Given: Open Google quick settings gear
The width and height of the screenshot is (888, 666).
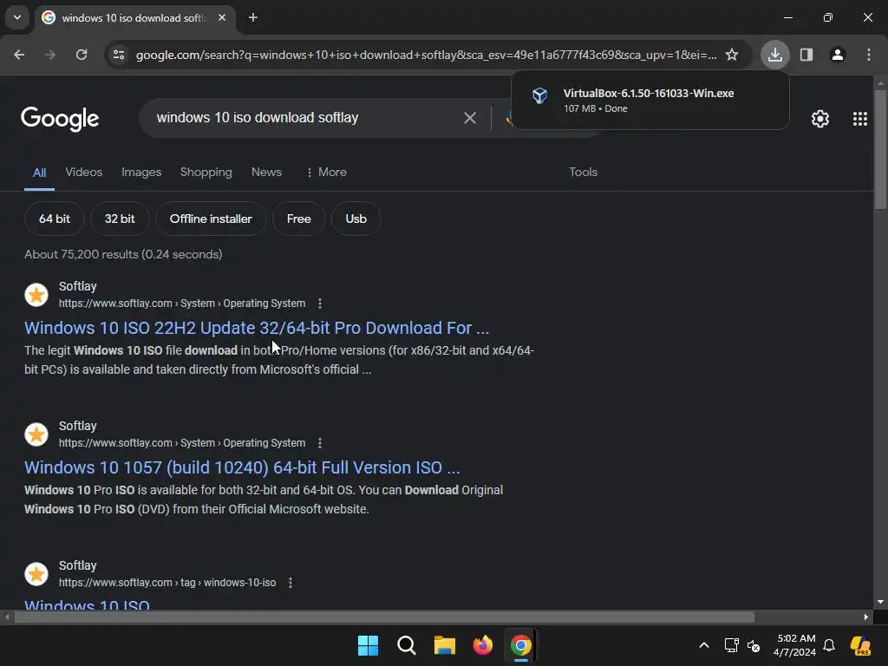Looking at the screenshot, I should pyautogui.click(x=820, y=118).
